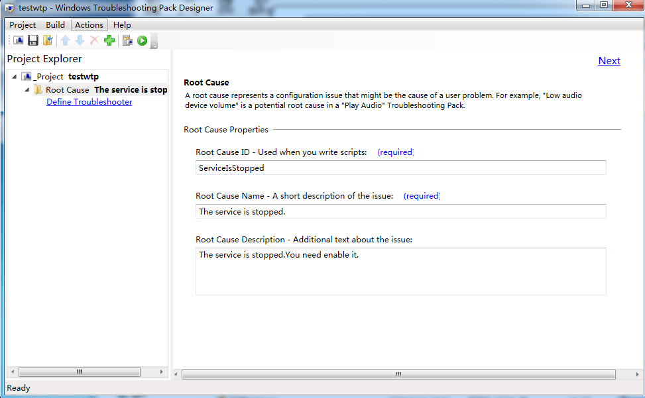The width and height of the screenshot is (645, 398).
Task: Click the blue move down arrow
Action: (x=80, y=40)
